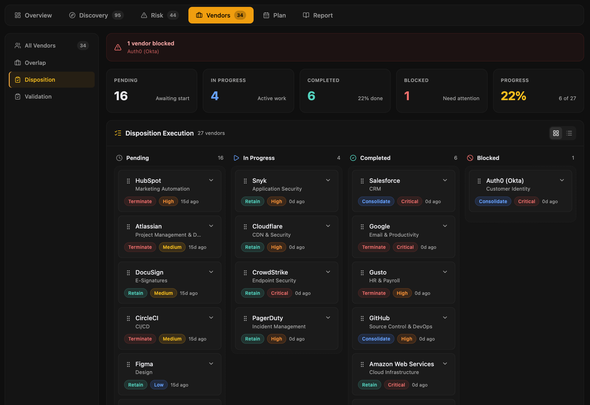Click the vendor blocked warning triangle icon

(118, 47)
